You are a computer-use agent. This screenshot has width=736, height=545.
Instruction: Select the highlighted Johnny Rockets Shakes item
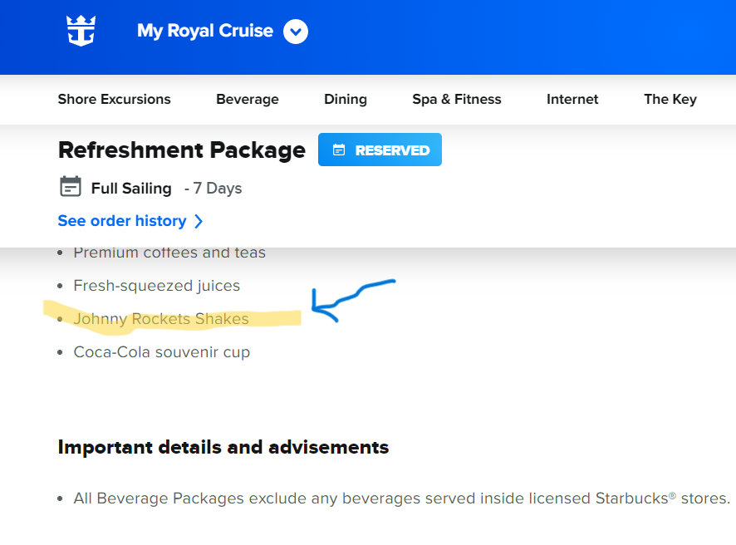click(161, 319)
